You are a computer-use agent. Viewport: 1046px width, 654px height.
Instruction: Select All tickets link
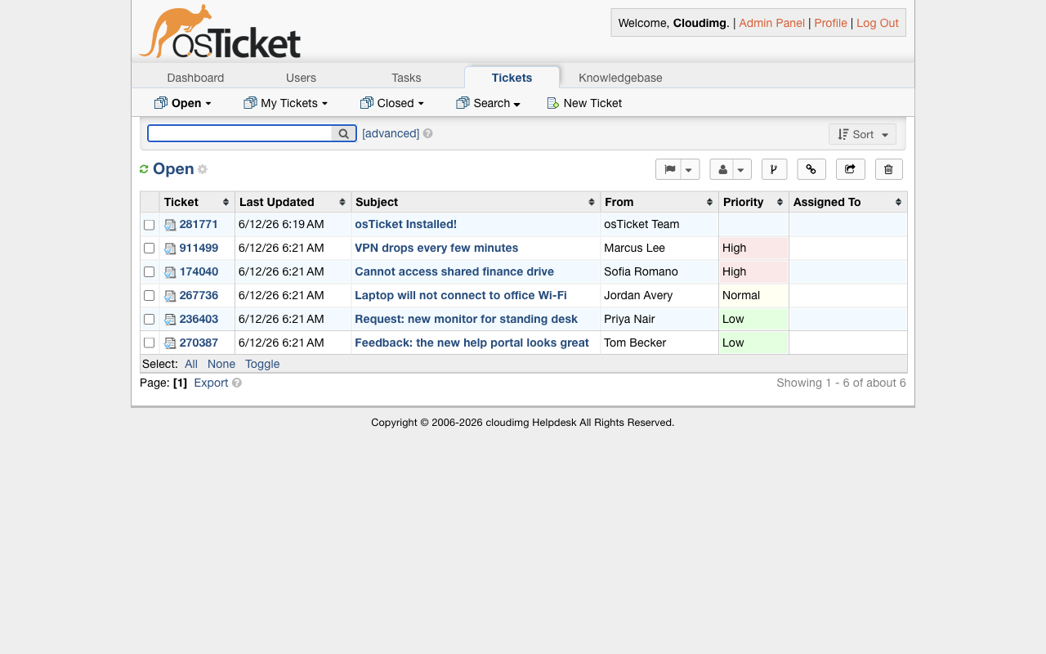[191, 364]
